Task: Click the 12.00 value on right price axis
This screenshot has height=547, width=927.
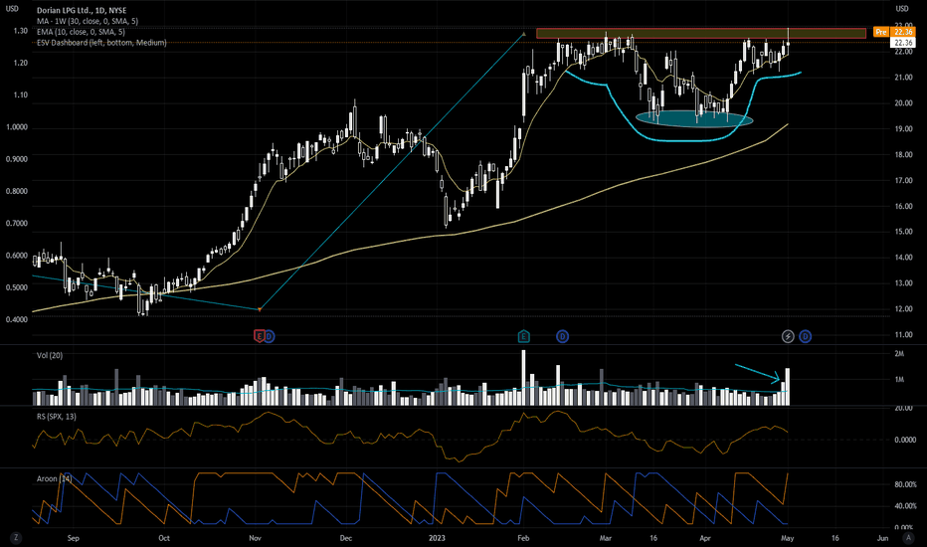Action: click(x=903, y=309)
